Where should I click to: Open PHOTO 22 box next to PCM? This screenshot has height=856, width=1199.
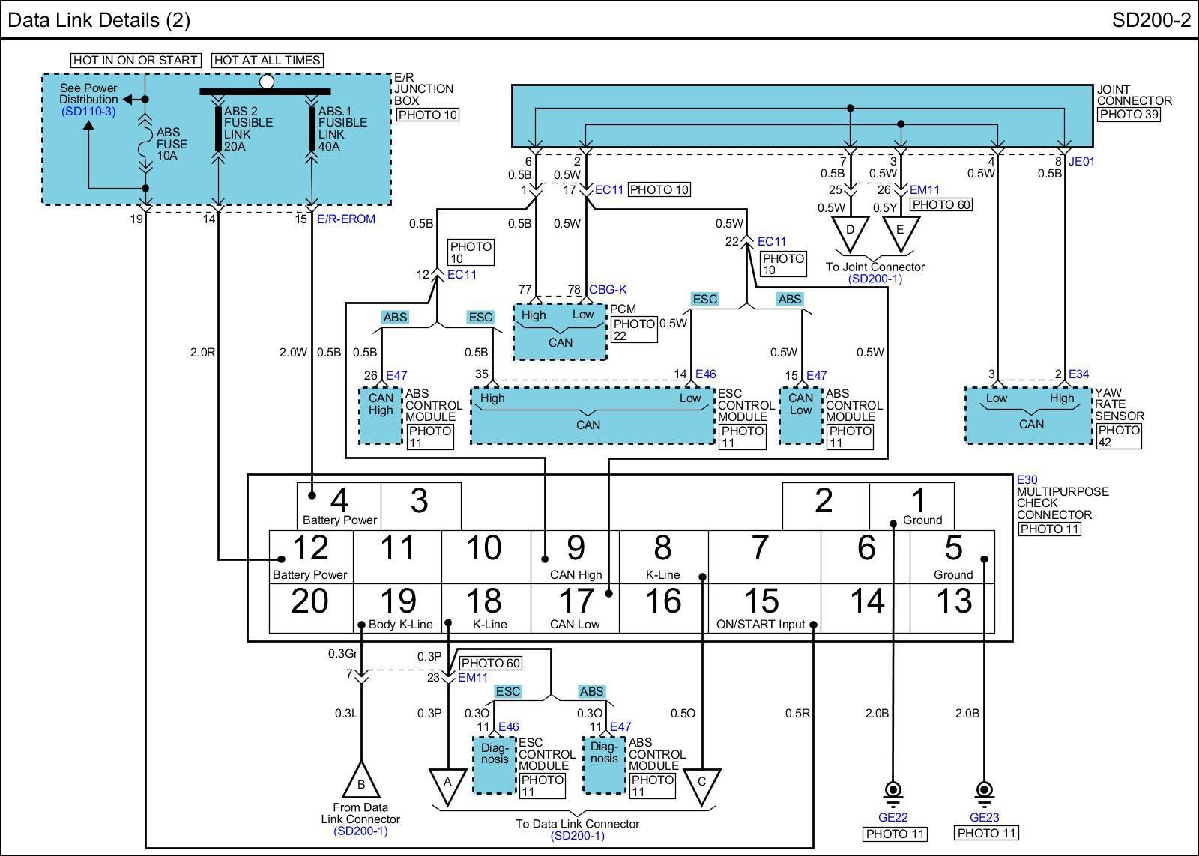point(634,330)
